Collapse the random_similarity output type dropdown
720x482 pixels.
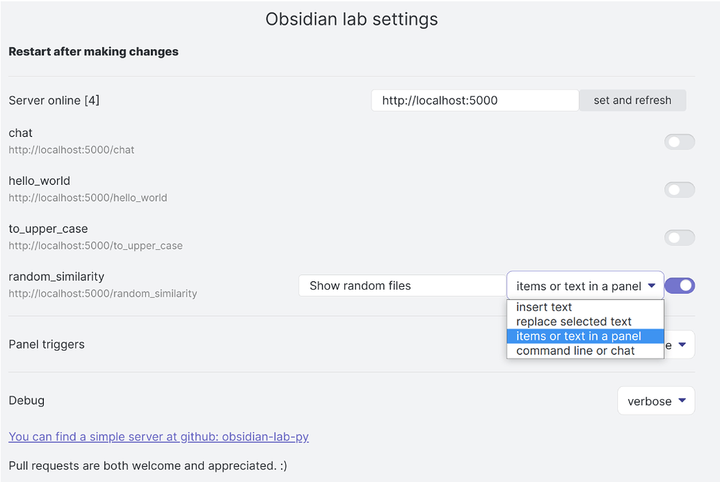click(584, 285)
